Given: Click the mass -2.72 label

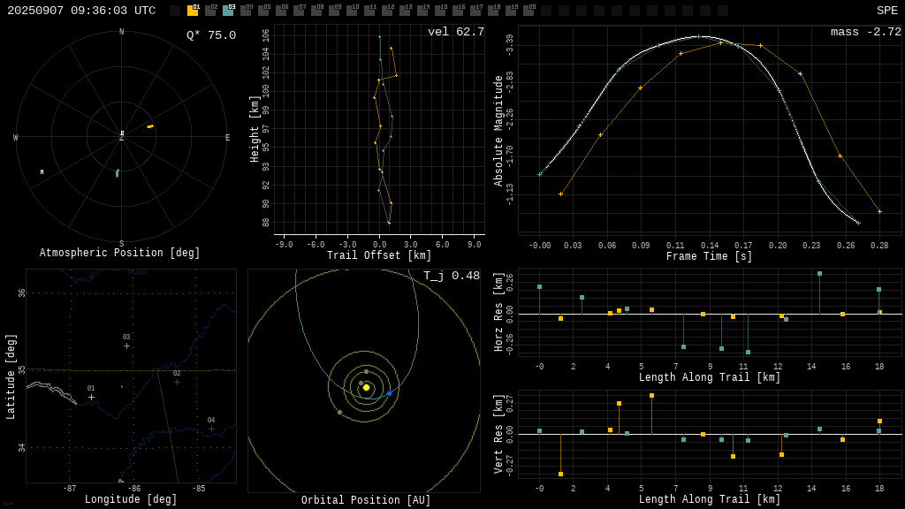Looking at the screenshot, I should (x=865, y=32).
